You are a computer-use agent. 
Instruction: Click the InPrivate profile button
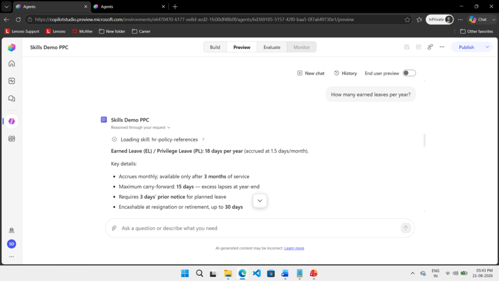(440, 20)
